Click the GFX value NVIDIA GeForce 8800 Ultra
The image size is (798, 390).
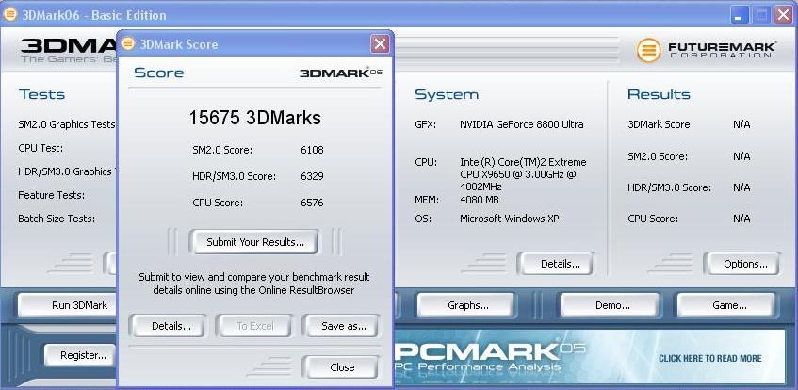click(522, 124)
